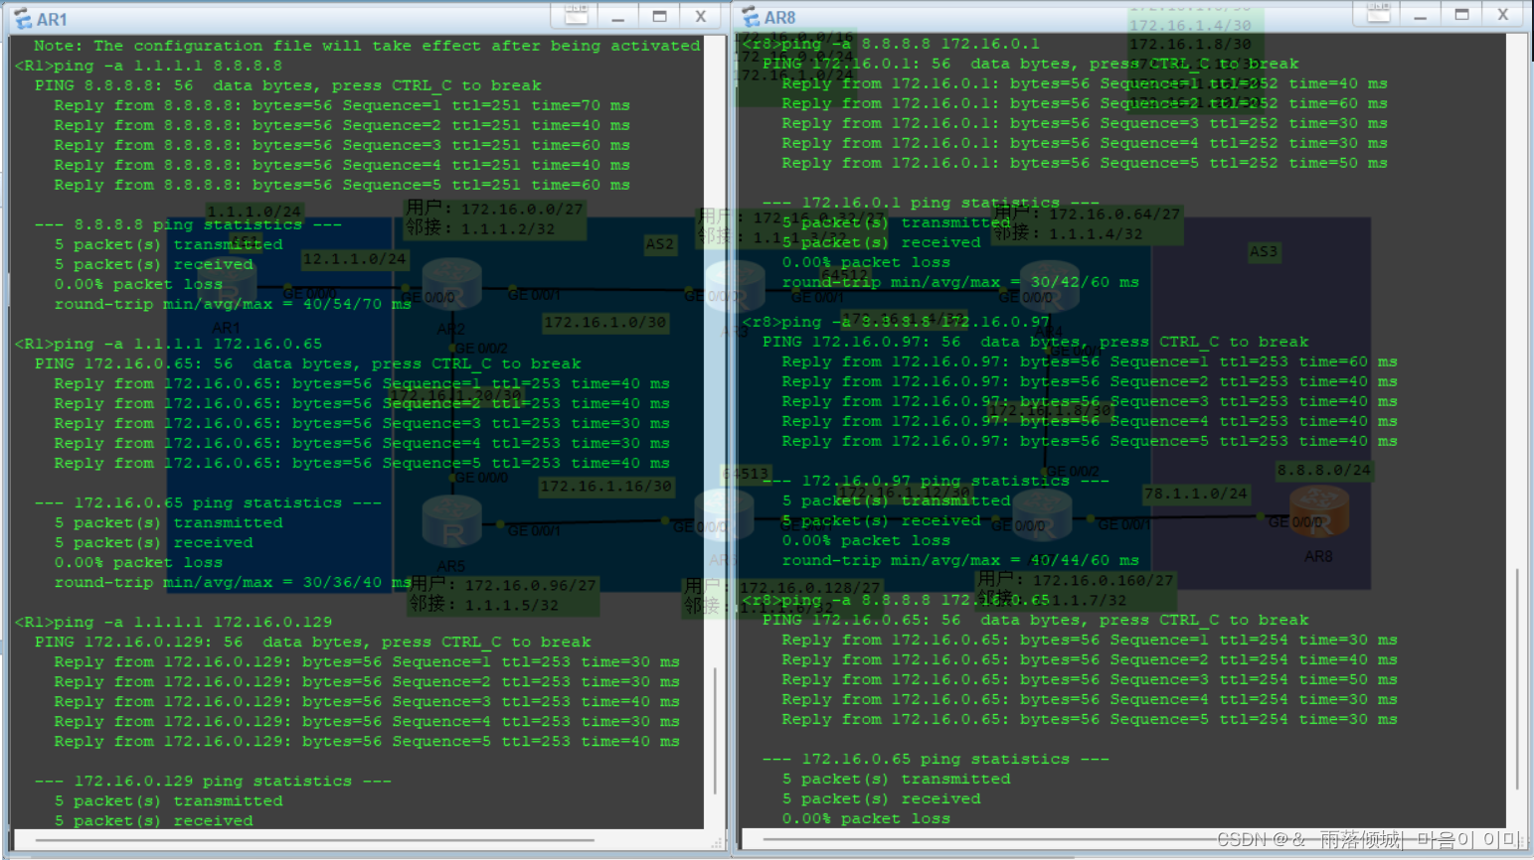Click the '--- 172.16.0.1 ping statistics ---' line
Viewport: 1534px width, 860px height.
931,203
